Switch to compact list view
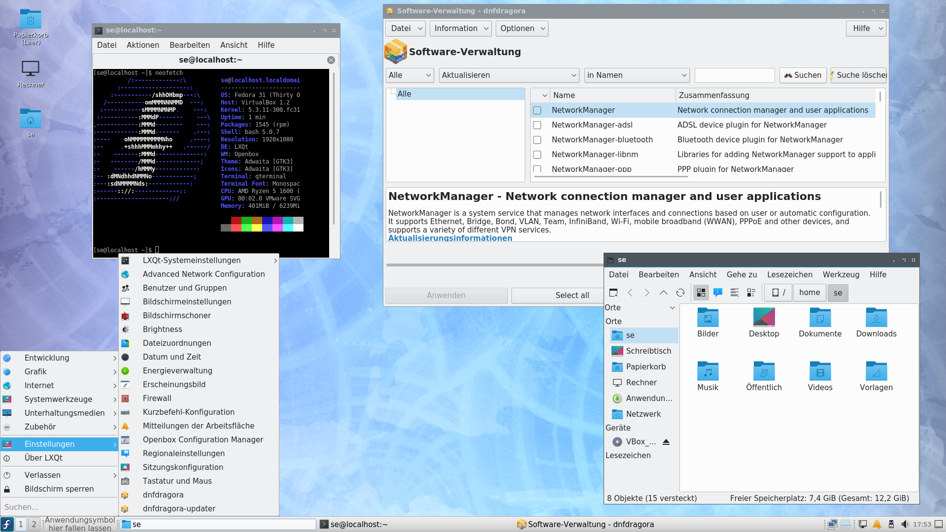Image resolution: width=946 pixels, height=532 pixels. [735, 293]
